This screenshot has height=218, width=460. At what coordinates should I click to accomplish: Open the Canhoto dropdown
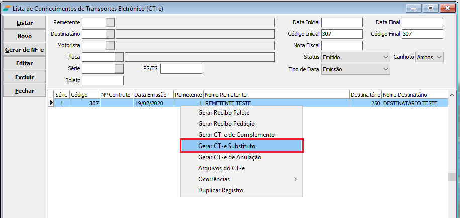439,57
